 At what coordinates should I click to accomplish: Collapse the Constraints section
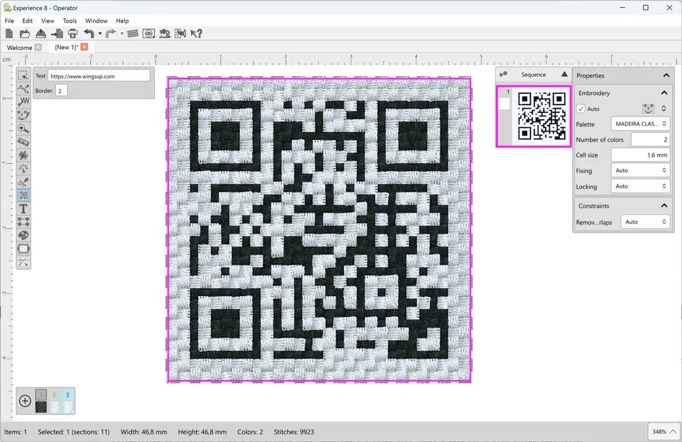point(664,206)
